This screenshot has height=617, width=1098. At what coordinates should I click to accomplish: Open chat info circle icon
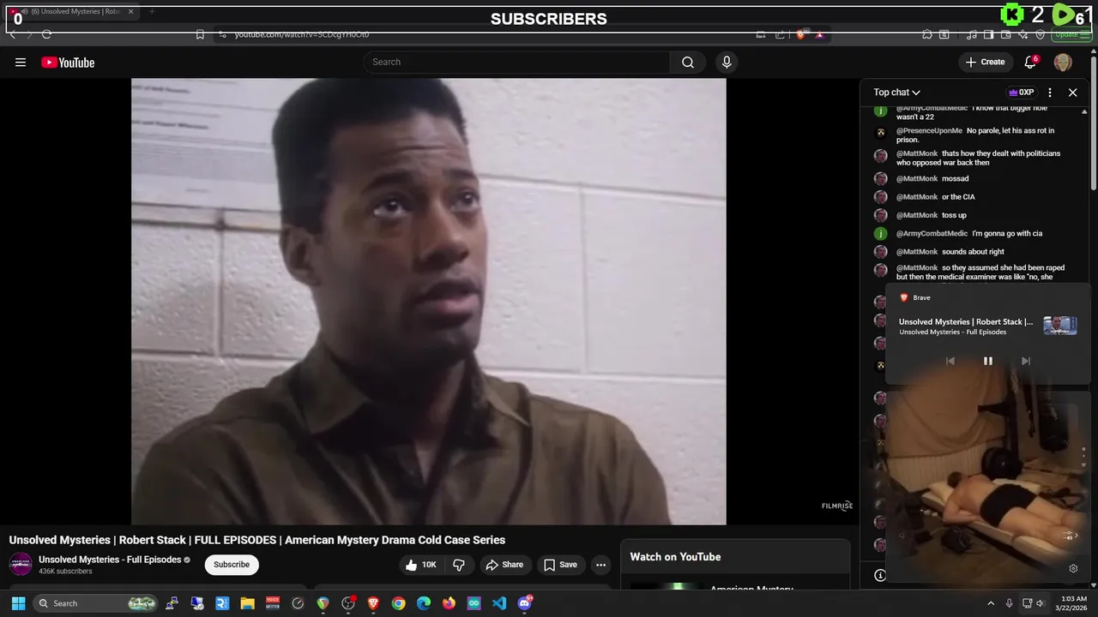coord(879,575)
